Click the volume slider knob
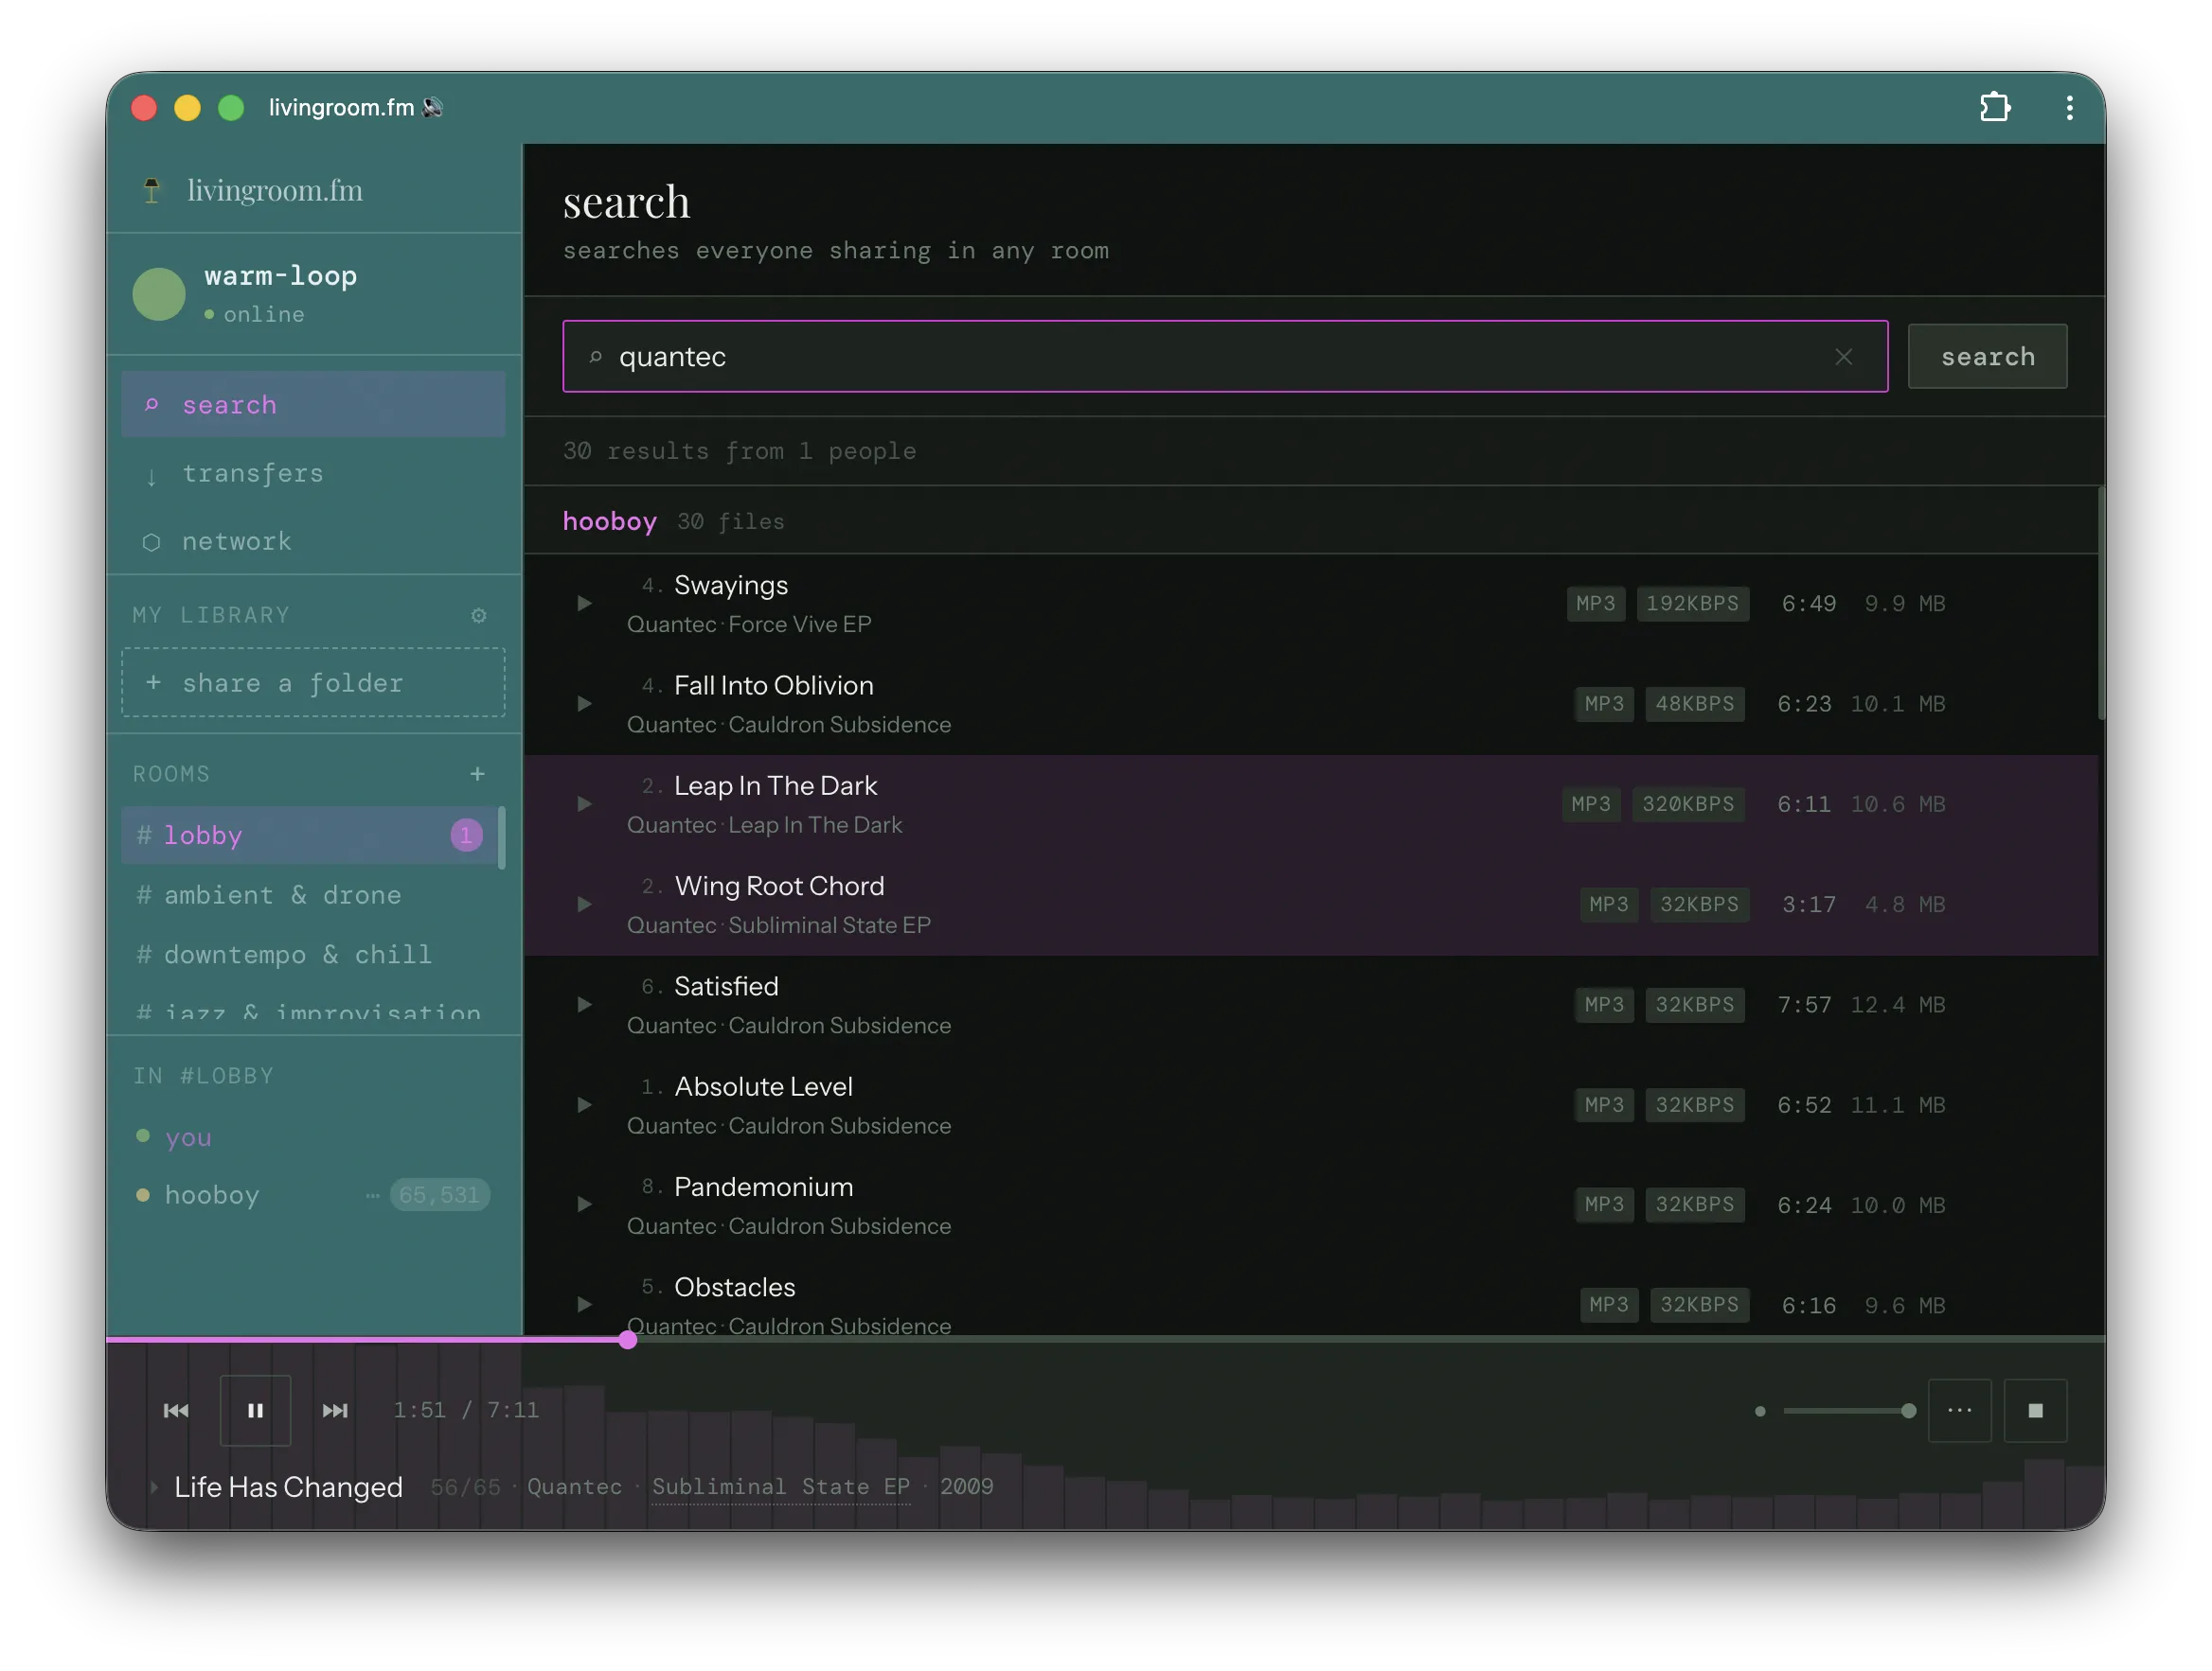 [x=1908, y=1410]
